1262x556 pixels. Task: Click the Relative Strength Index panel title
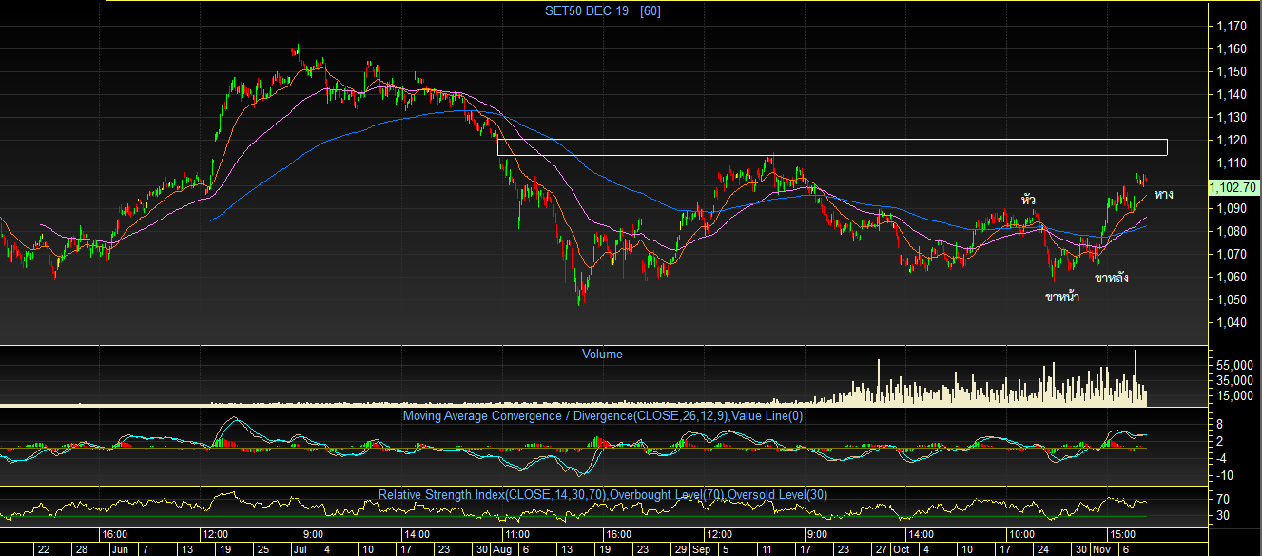tap(603, 495)
